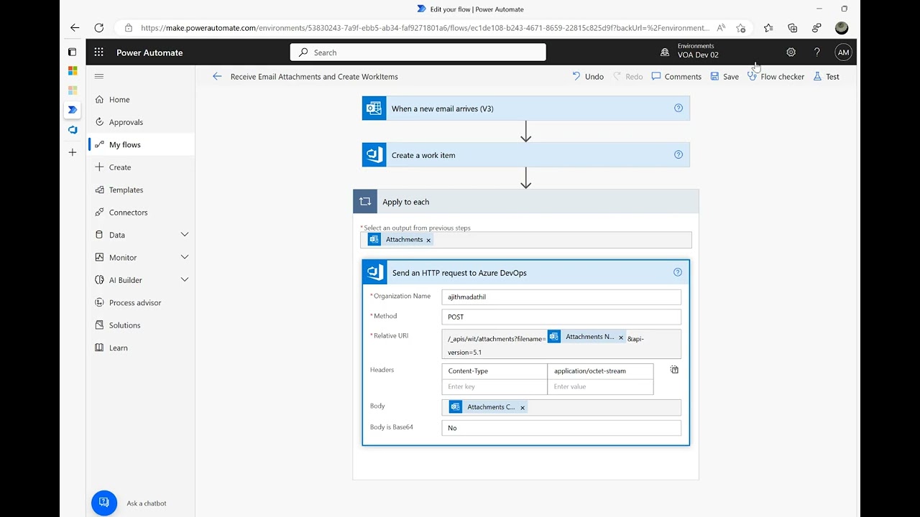Remove the Attachments token from loop input
920x517 pixels.
[428, 240]
